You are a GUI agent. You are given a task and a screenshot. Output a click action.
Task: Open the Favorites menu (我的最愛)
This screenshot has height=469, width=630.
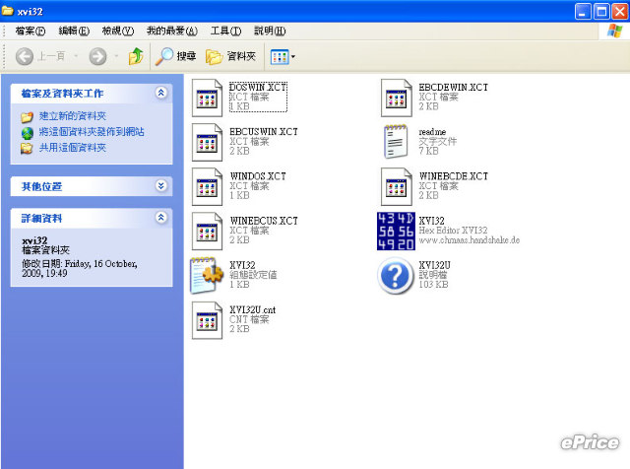click(172, 31)
